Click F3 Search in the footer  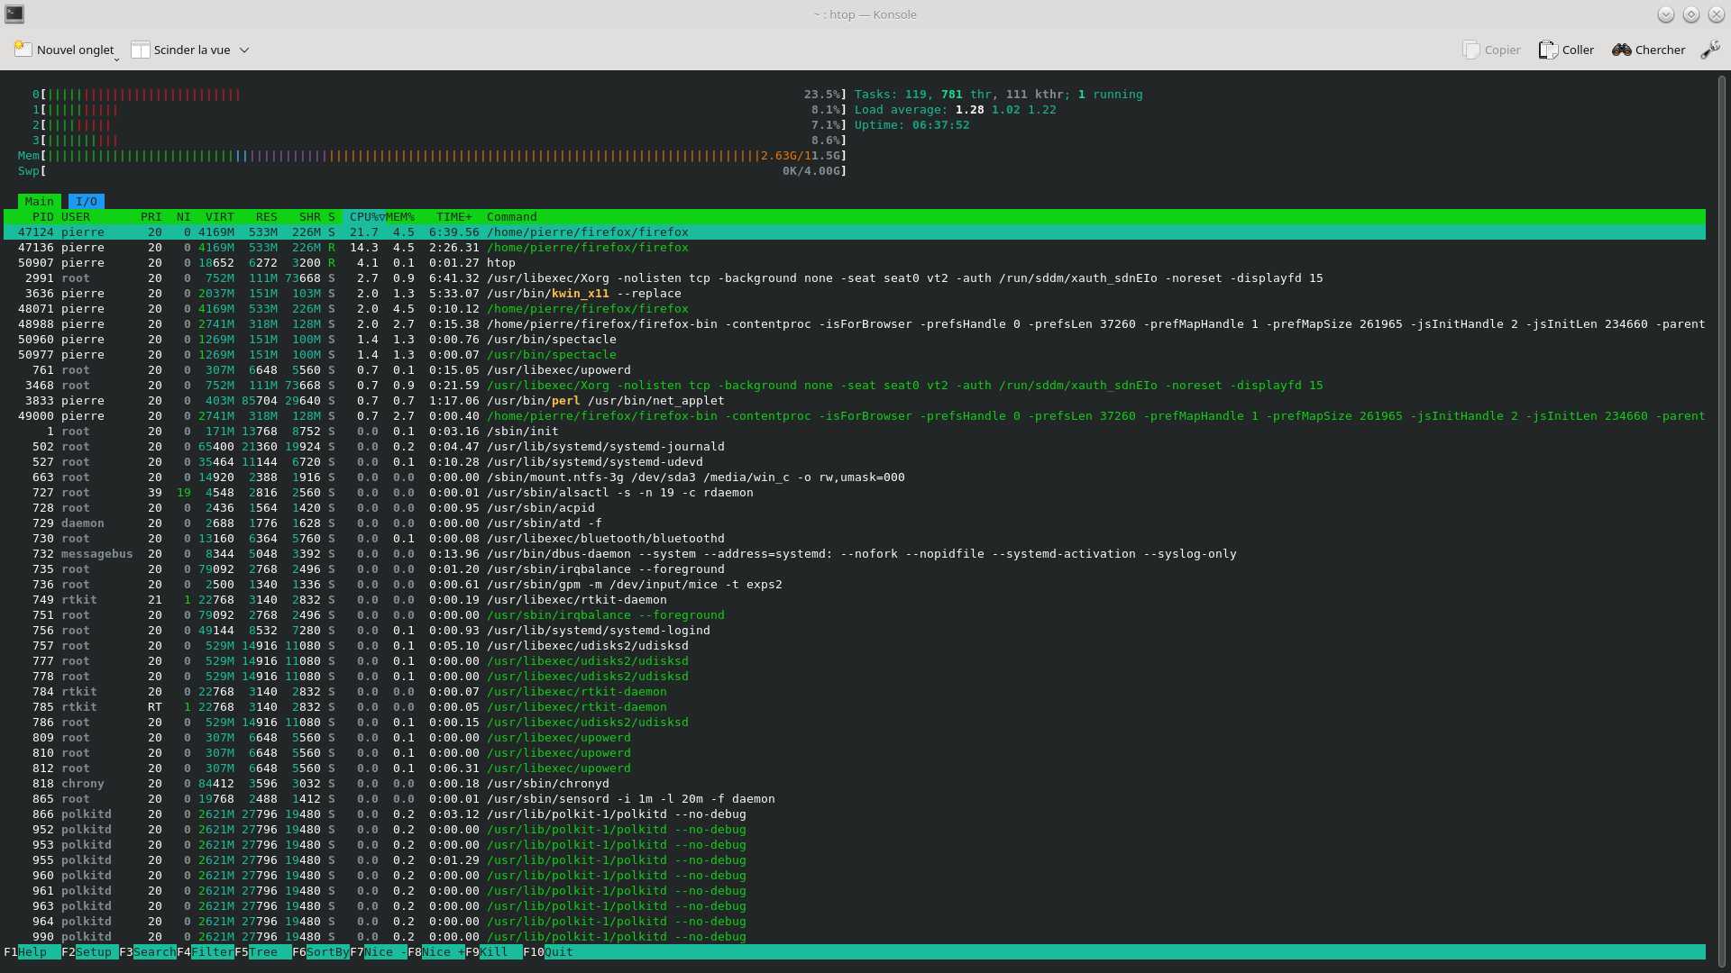tap(148, 951)
